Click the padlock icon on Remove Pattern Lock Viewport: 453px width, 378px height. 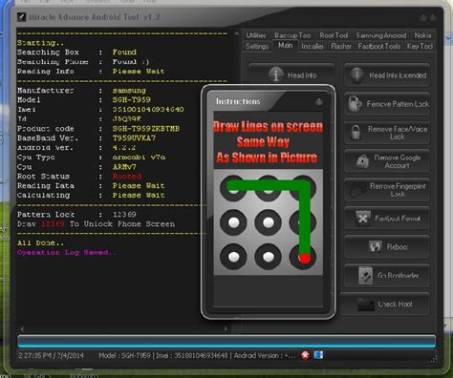pyautogui.click(x=355, y=104)
